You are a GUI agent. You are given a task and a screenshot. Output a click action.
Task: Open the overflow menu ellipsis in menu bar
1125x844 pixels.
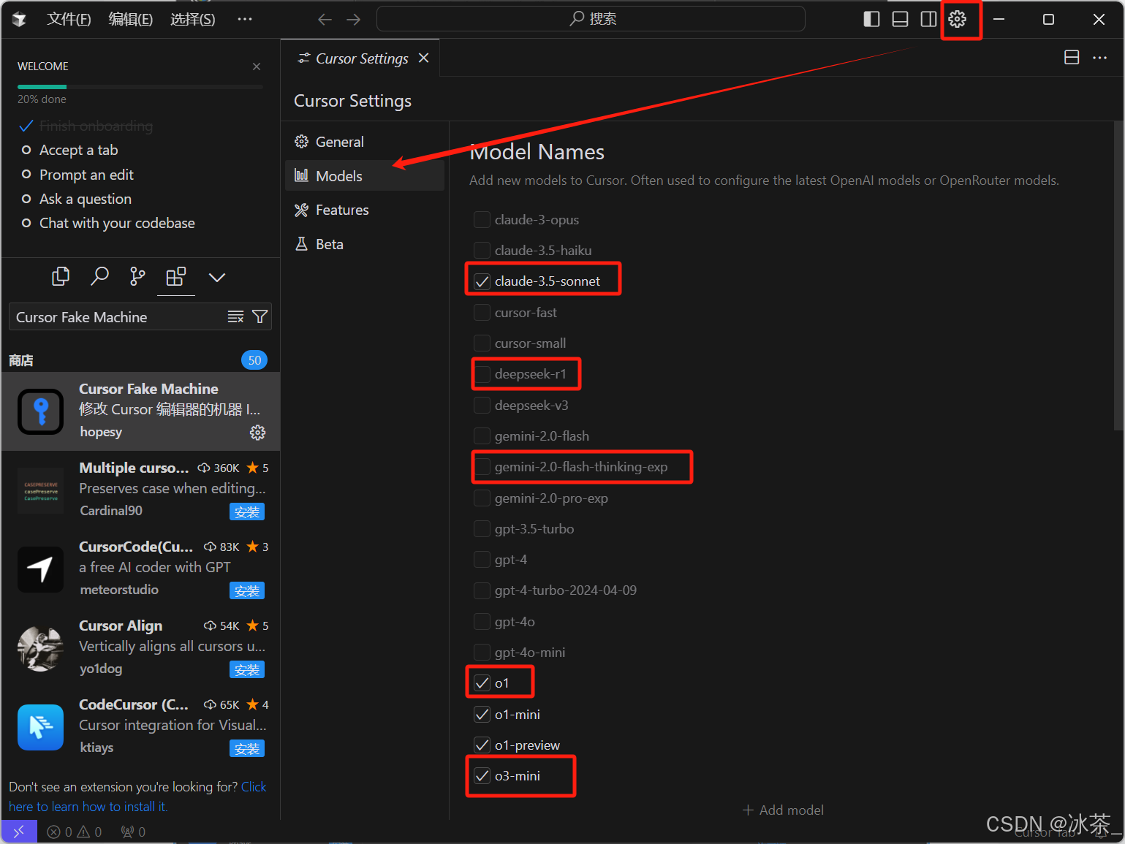coord(245,19)
